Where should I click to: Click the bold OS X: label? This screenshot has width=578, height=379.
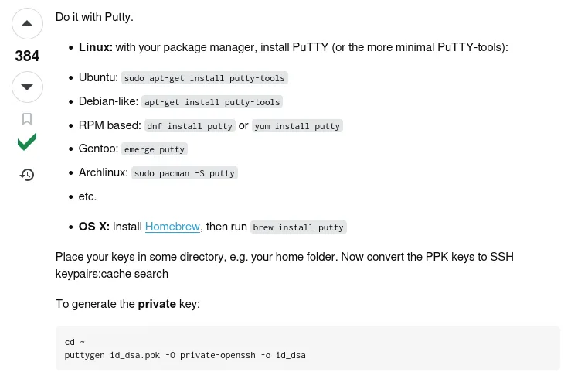94,227
